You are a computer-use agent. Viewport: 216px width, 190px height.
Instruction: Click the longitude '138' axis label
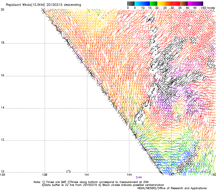[x=45, y=175]
